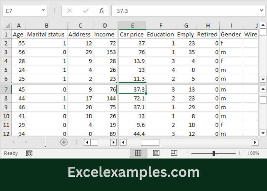Click the zoom slider handle
Screen dimensions: 267x191
pyautogui.click(x=214, y=153)
